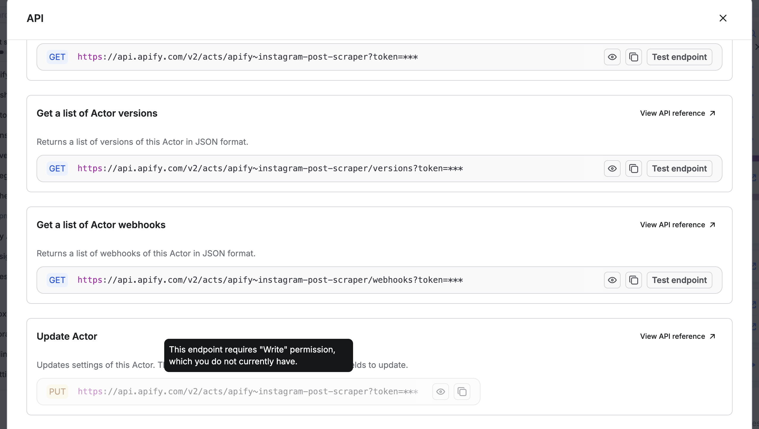Image resolution: width=759 pixels, height=429 pixels.
Task: Reveal token in Update Actor PUT URL
Action: 440,392
